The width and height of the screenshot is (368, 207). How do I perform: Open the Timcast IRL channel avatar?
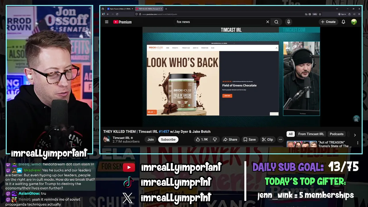(107, 139)
